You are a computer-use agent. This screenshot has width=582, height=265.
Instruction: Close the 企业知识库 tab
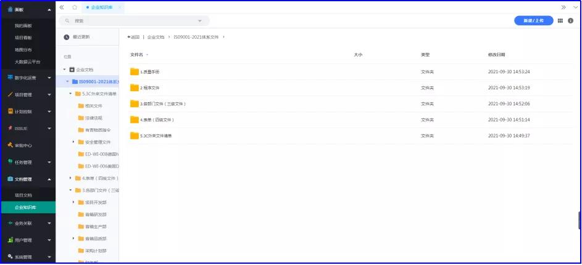click(120, 7)
